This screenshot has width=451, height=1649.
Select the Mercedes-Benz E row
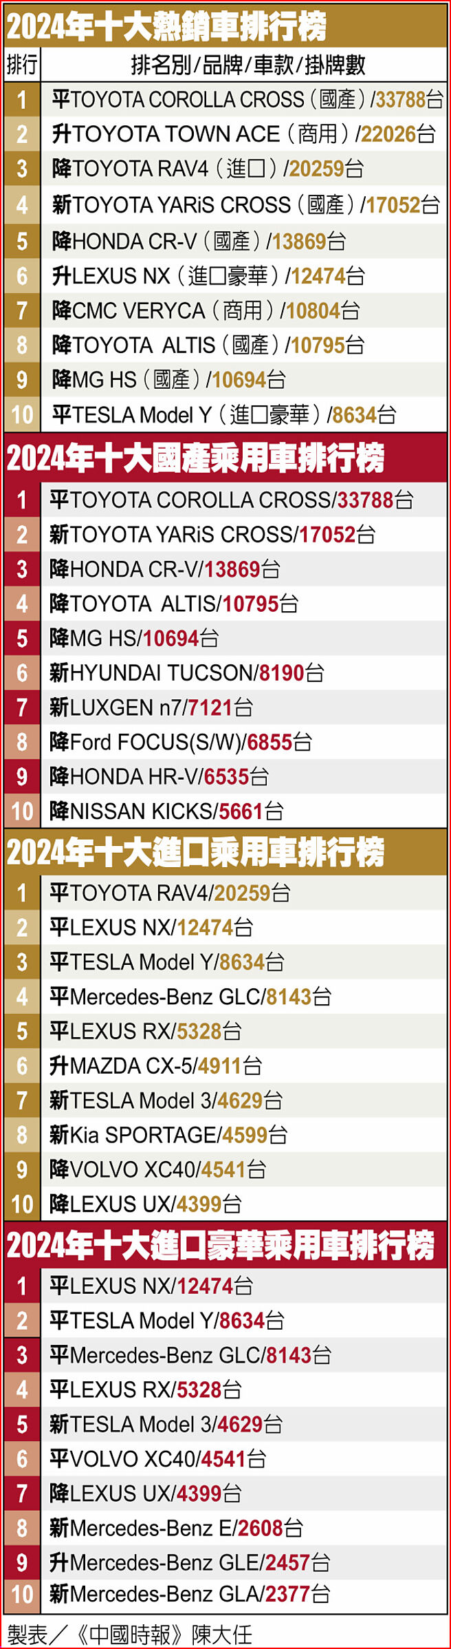(176, 1528)
